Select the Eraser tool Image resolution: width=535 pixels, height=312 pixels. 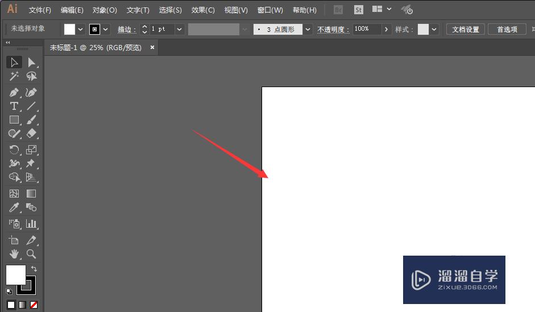(x=31, y=133)
